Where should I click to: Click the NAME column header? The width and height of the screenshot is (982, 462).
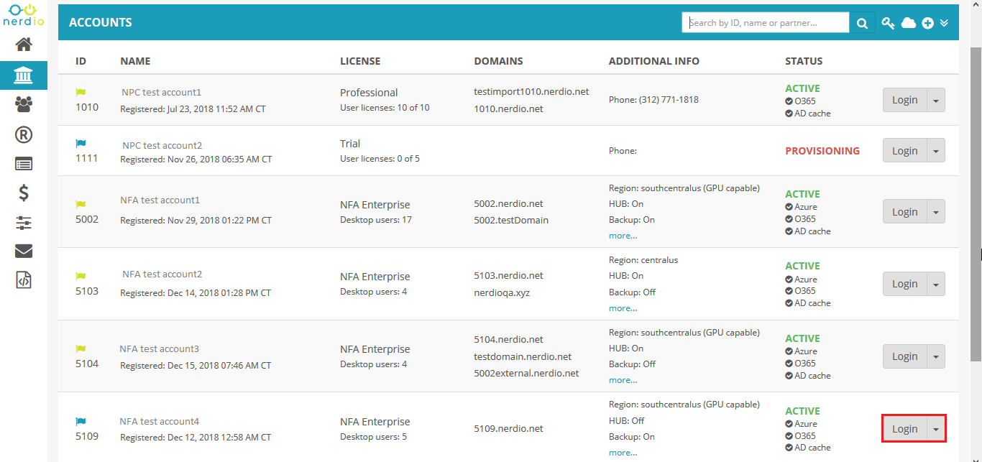[135, 61]
